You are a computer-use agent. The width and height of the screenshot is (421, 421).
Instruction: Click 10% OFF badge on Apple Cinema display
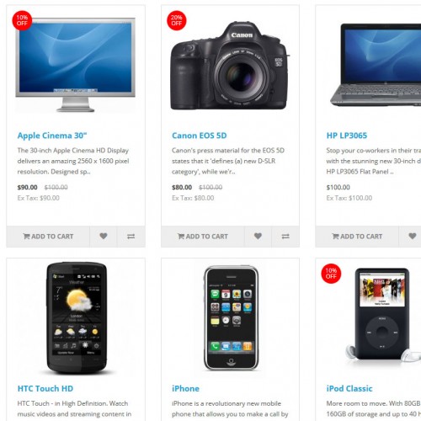[22, 20]
